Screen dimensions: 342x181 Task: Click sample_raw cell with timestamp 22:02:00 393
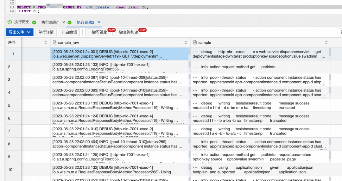tap(120, 92)
